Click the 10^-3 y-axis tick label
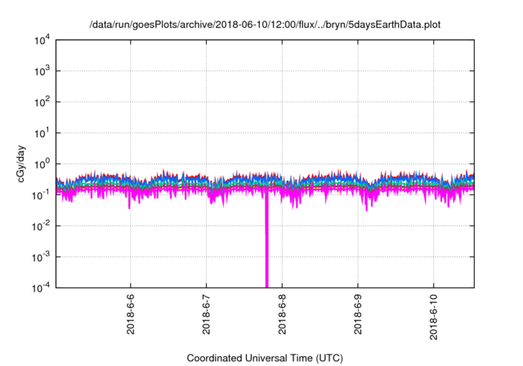Screen dimensions: 523x366 coord(41,257)
